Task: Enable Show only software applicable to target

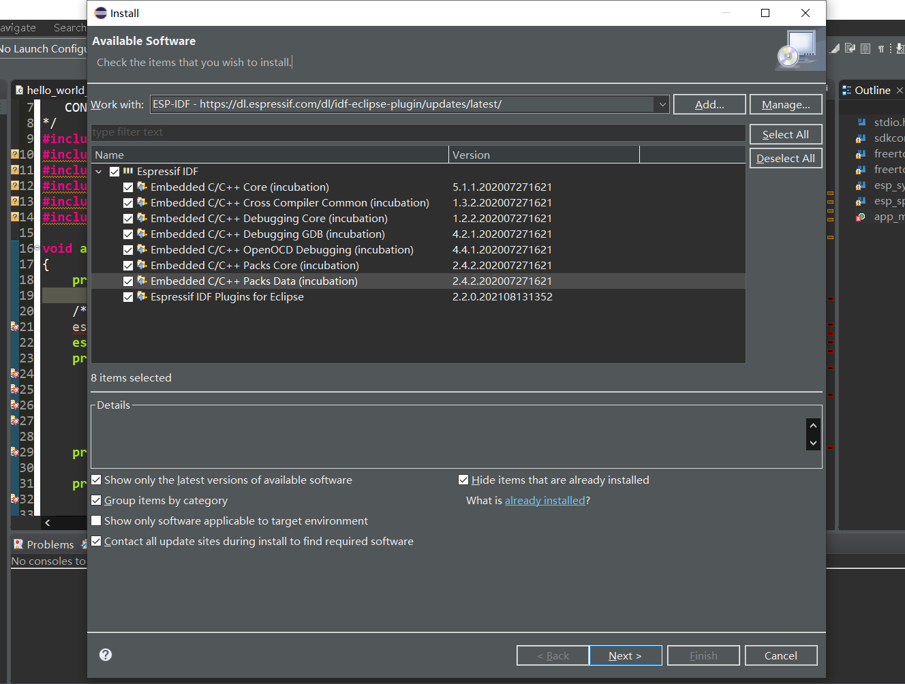Action: pyautogui.click(x=96, y=520)
